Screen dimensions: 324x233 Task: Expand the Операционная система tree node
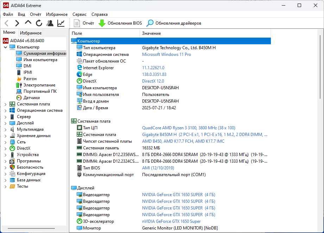click(x=6, y=111)
